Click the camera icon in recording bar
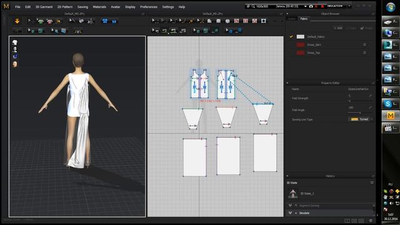The width and height of the screenshot is (400, 225). 311,6
